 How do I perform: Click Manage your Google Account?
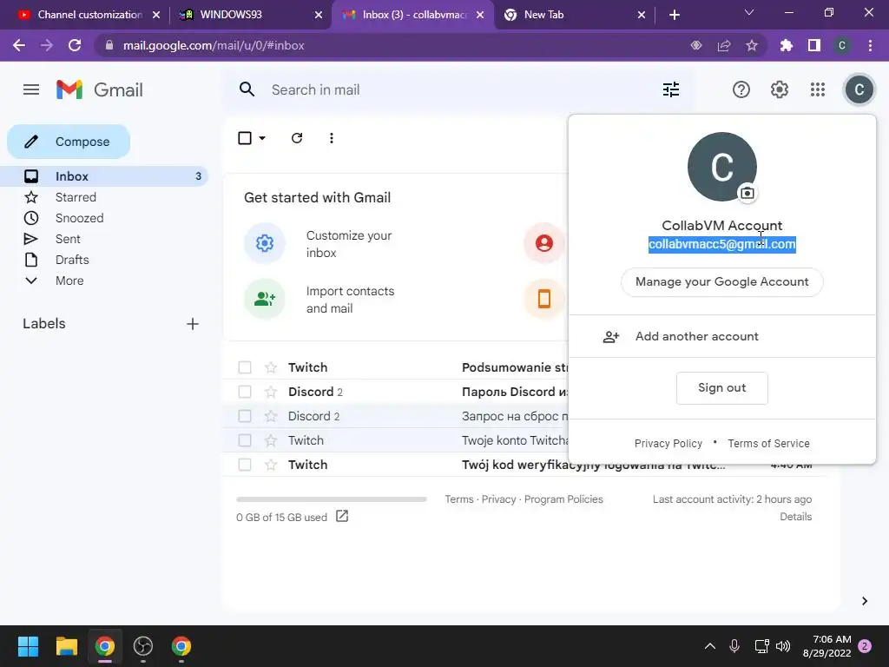click(x=721, y=282)
